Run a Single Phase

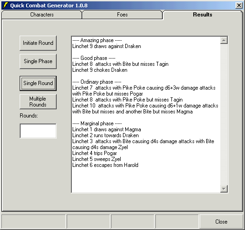[x=38, y=61]
